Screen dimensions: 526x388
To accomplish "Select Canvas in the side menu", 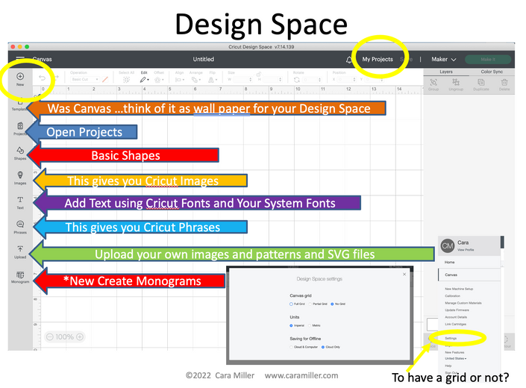I will (451, 275).
